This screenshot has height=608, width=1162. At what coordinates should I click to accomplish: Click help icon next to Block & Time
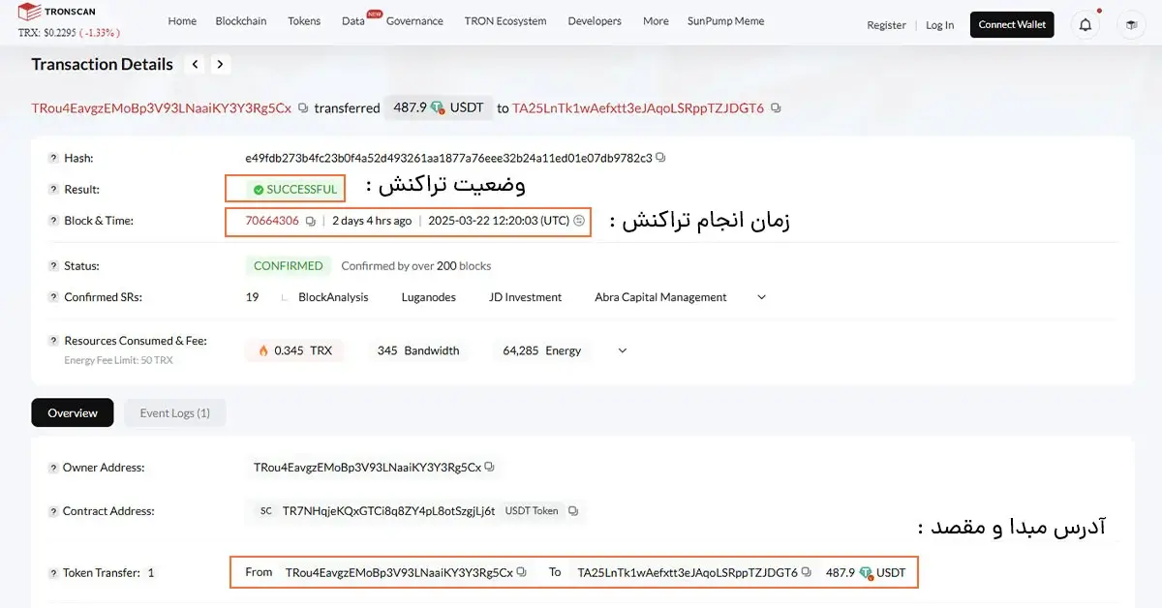[53, 221]
